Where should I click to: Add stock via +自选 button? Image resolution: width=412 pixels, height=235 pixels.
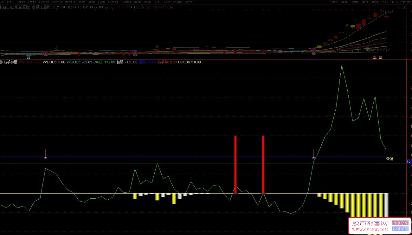(406, 2)
